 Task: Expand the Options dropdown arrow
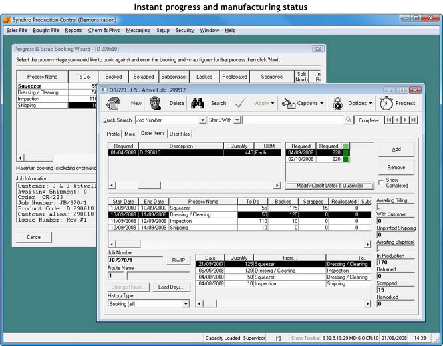coord(370,103)
